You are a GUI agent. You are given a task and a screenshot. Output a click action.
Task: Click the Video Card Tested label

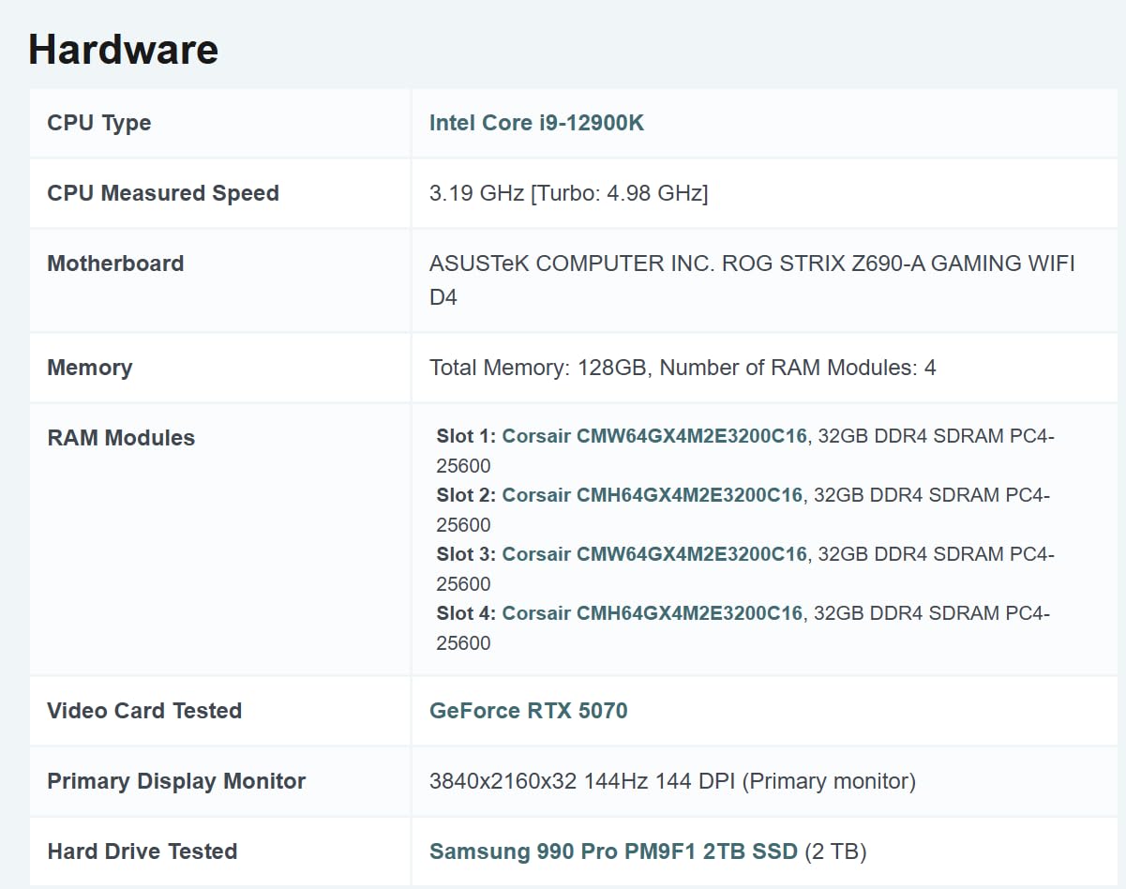click(x=144, y=711)
